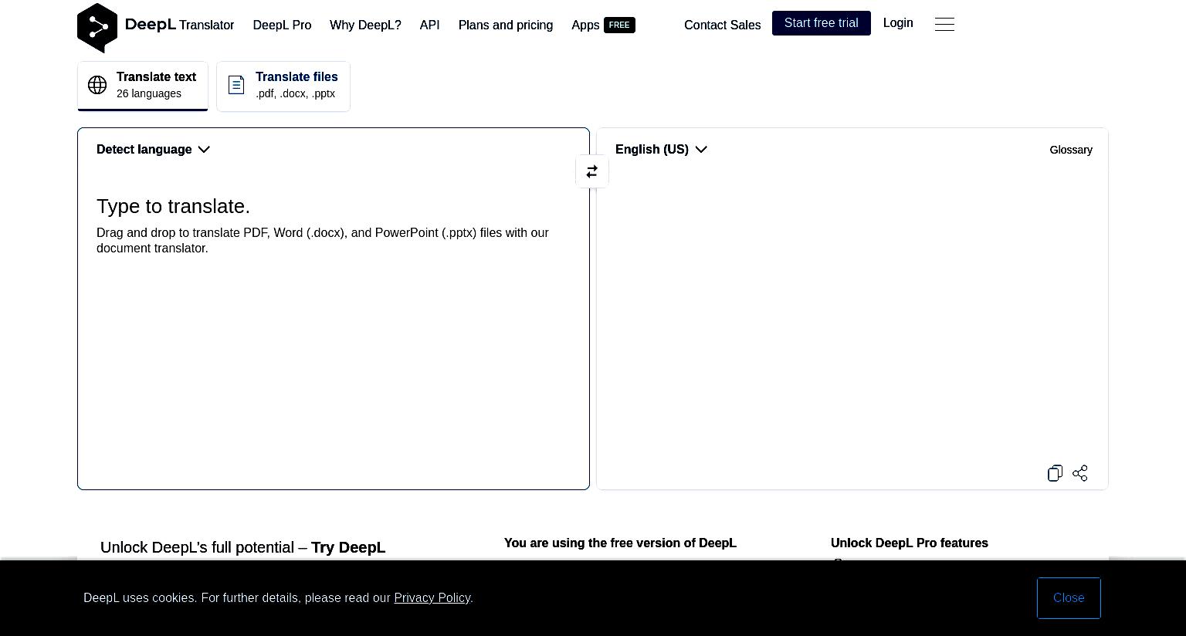
Task: Close the cookie banner
Action: pos(1069,598)
